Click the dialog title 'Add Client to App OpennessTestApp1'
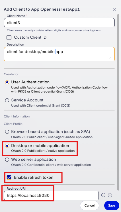 click(x=42, y=9)
